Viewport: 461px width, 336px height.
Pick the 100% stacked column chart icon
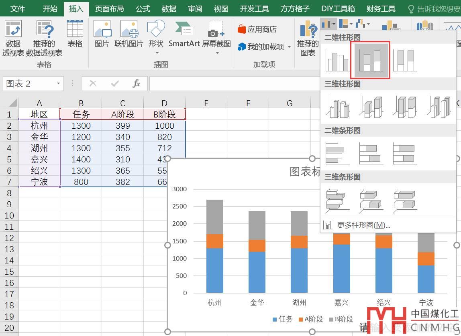tap(405, 61)
